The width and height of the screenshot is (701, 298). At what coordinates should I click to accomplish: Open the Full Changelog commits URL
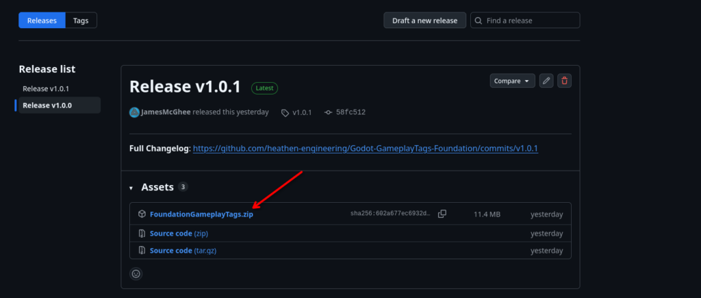pyautogui.click(x=366, y=148)
